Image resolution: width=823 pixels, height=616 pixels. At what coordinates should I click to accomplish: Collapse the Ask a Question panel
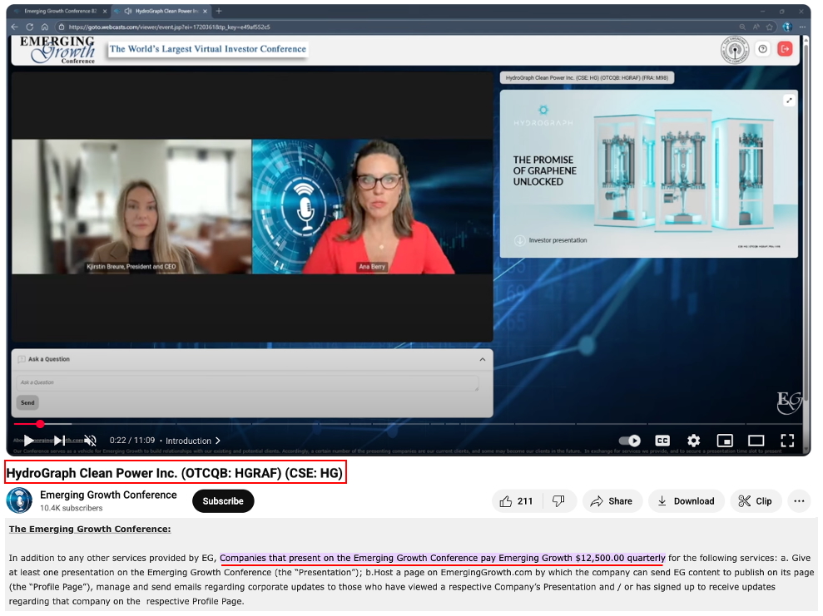point(483,360)
